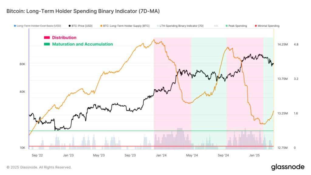The height and width of the screenshot is (175, 311).
Task: Click the black BTC Price legend dot
Action: [x=70, y=26]
